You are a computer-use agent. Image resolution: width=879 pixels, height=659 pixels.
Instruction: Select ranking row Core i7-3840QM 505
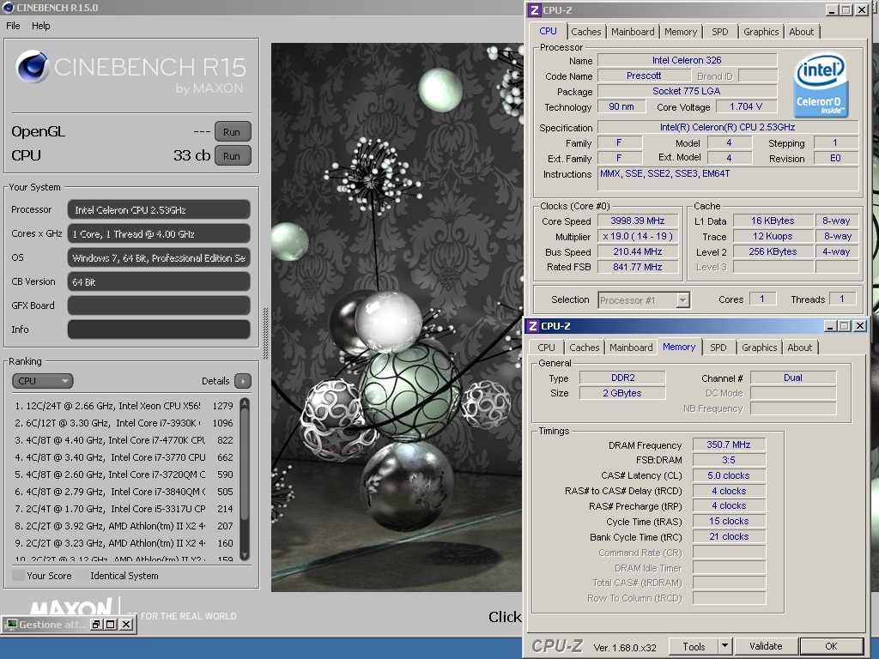tap(124, 492)
